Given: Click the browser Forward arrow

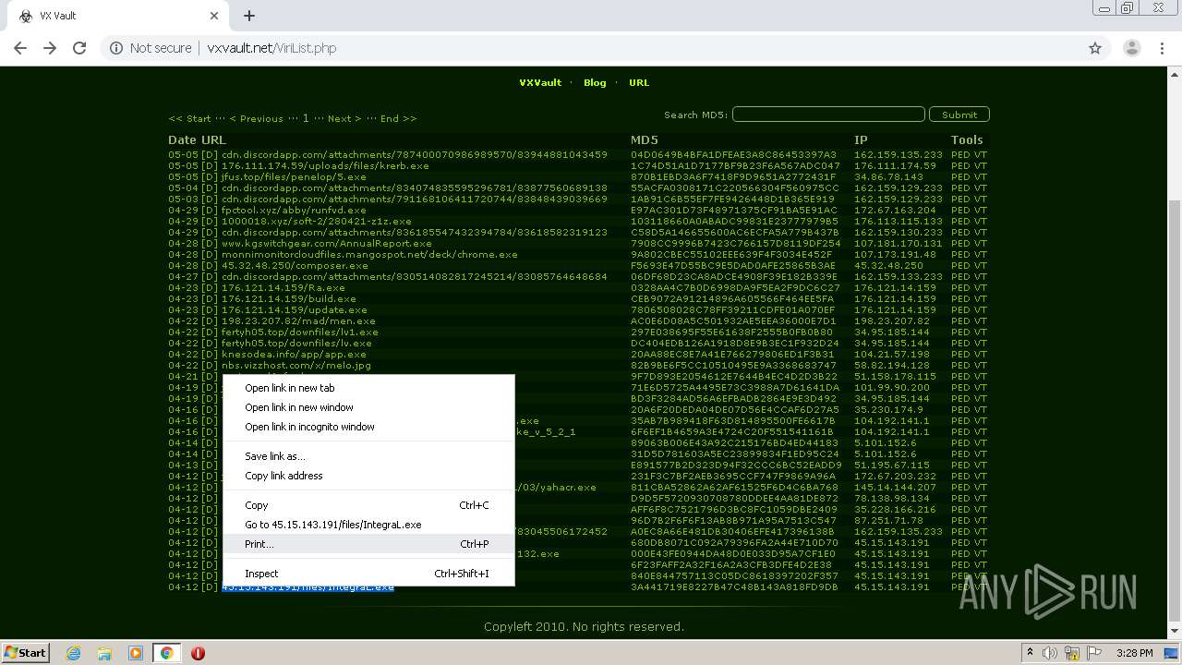Looking at the screenshot, I should pyautogui.click(x=50, y=48).
